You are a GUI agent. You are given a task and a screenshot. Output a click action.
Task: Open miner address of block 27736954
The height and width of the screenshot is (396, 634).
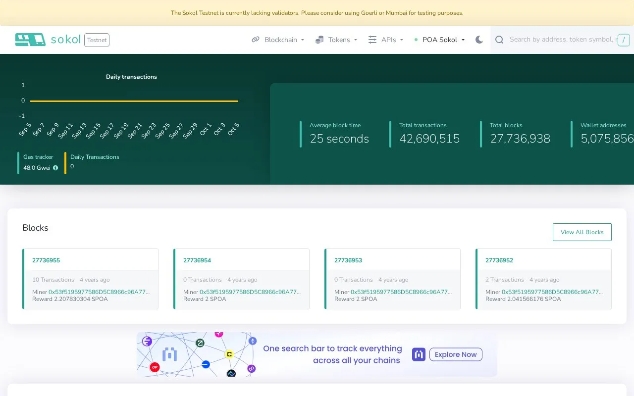pos(250,292)
